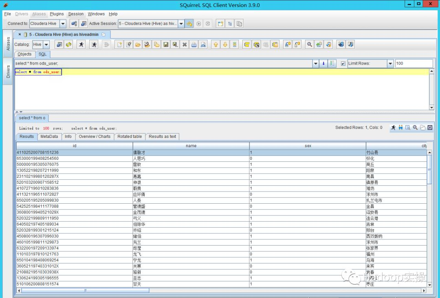
Task: Click the commit/rollback yellow arrow icon
Action: pos(189,24)
